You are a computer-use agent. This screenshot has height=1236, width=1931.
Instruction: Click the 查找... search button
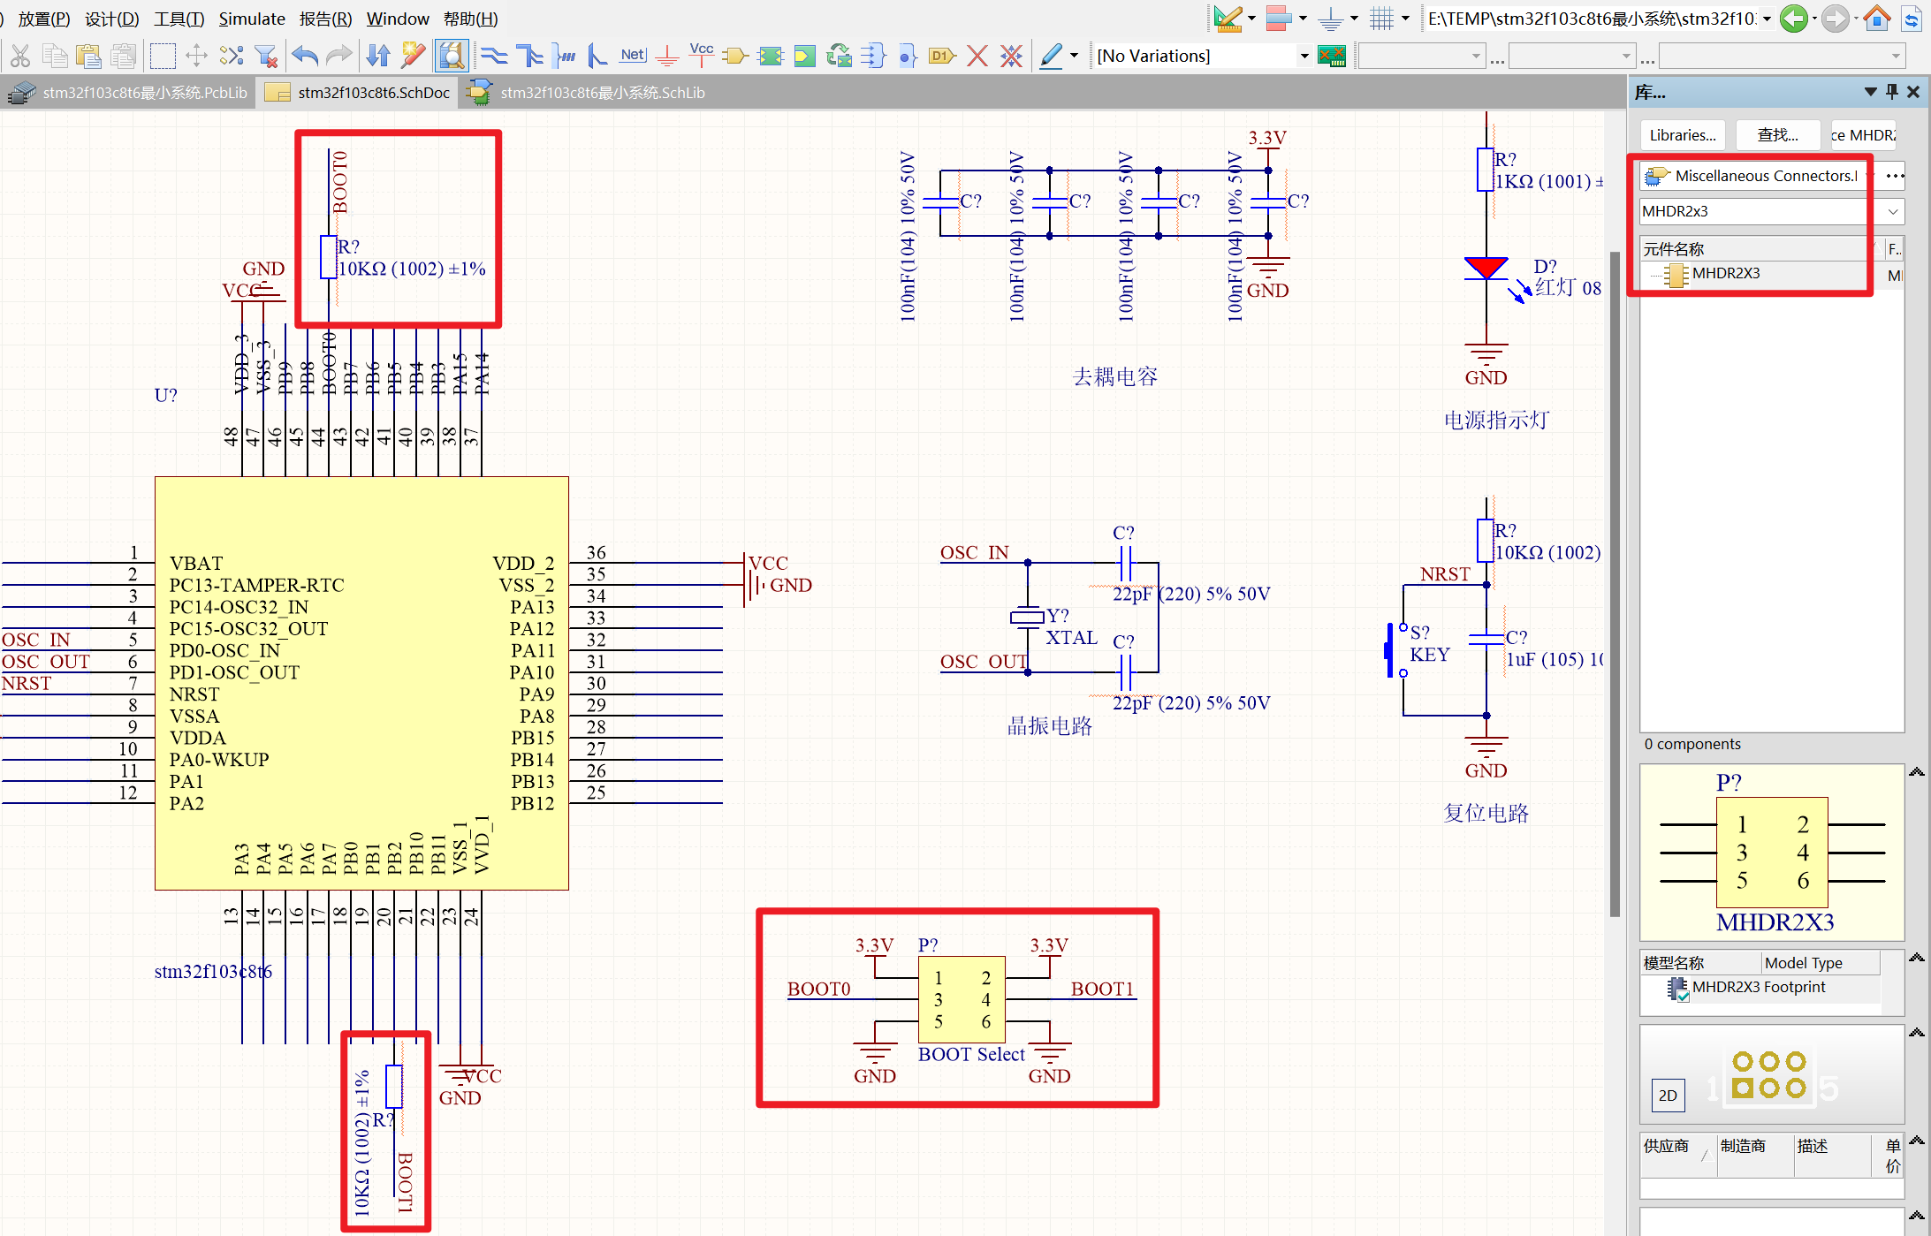click(1777, 135)
